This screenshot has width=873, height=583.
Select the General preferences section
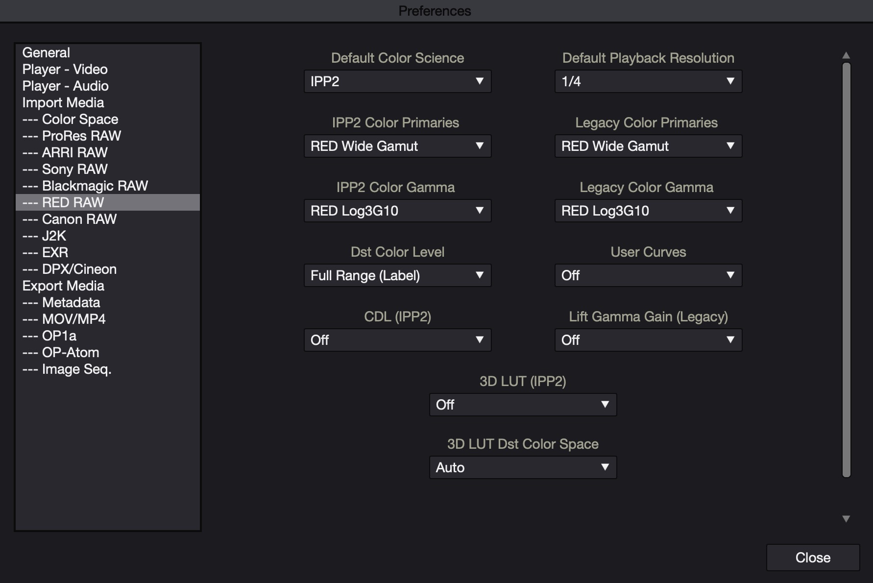46,52
